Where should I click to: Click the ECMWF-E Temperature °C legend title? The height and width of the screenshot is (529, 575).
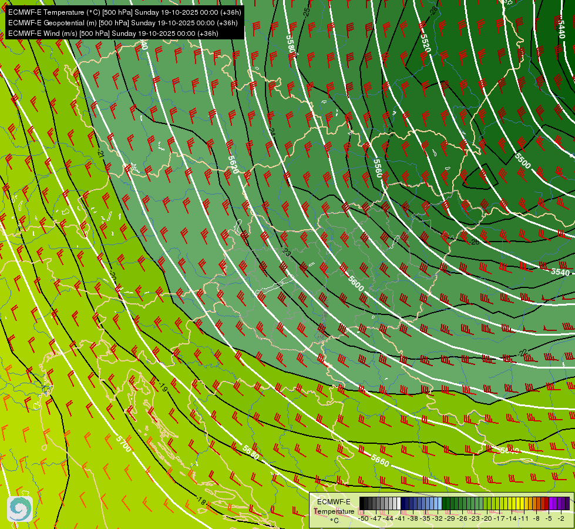point(334,511)
